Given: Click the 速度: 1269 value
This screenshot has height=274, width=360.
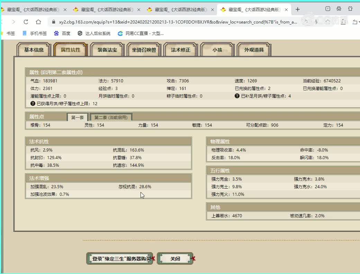Looking at the screenshot, I should coord(246,81).
